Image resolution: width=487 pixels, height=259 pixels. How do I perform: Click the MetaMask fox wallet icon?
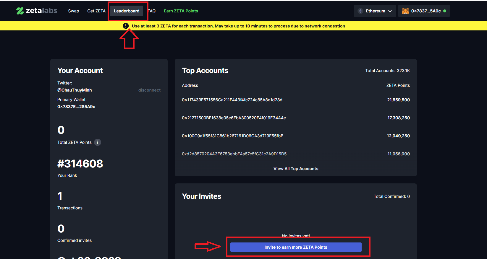[405, 11]
